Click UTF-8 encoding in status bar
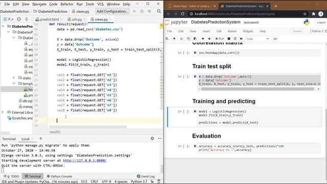This screenshot has width=327, height=184. coord(106,182)
